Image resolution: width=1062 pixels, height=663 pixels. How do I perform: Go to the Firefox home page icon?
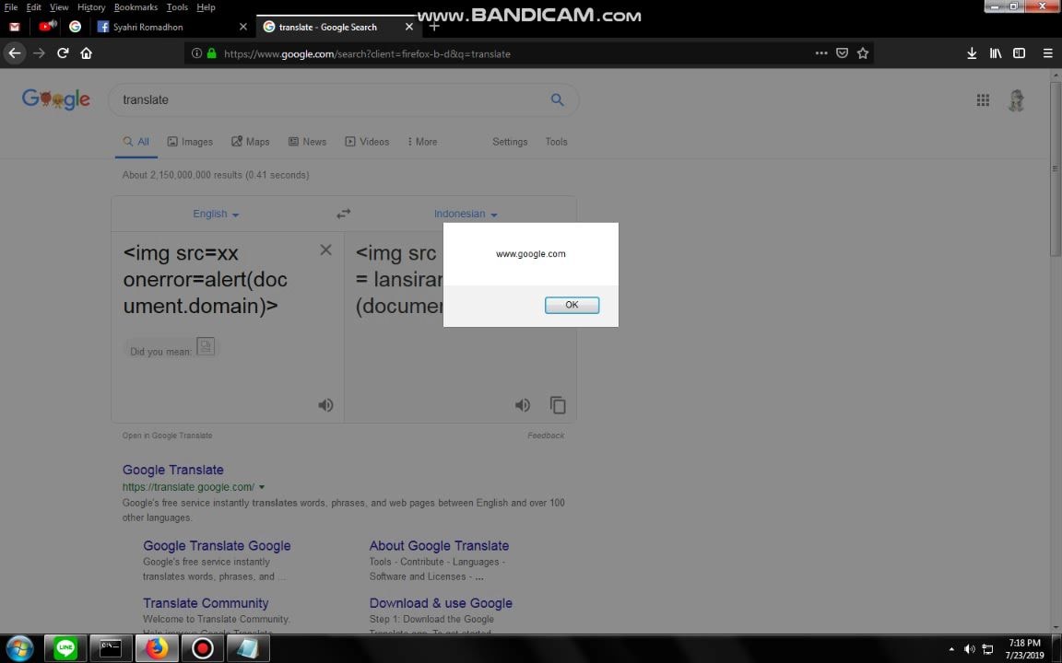coord(86,53)
